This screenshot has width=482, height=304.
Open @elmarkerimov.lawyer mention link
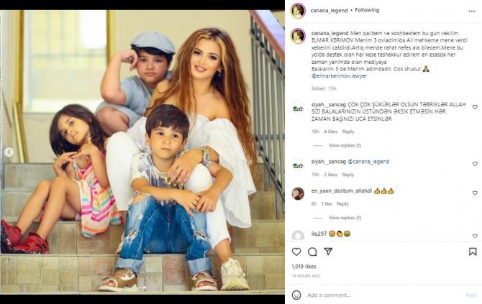(339, 76)
